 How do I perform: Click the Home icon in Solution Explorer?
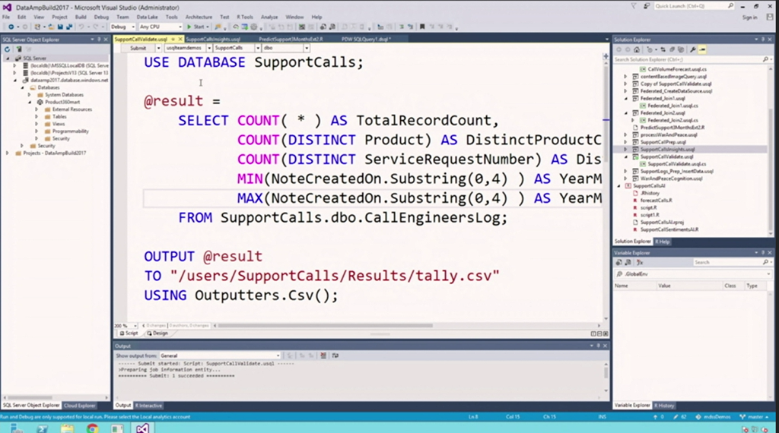637,49
